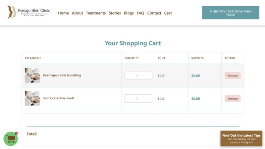
Task: Open the Contact page
Action: 154,13
